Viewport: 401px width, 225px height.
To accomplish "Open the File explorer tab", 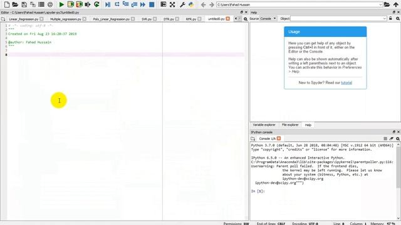I will [x=290, y=125].
